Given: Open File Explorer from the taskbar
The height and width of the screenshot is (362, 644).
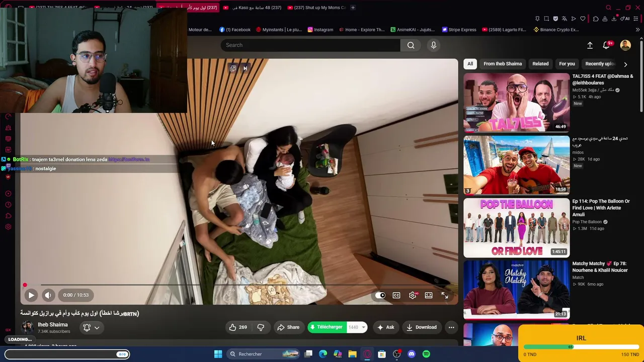Looking at the screenshot, I should (x=352, y=354).
